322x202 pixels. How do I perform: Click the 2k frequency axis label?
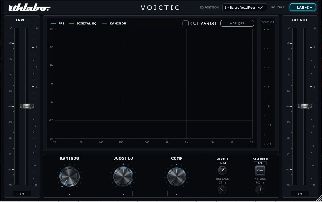click(x=186, y=142)
